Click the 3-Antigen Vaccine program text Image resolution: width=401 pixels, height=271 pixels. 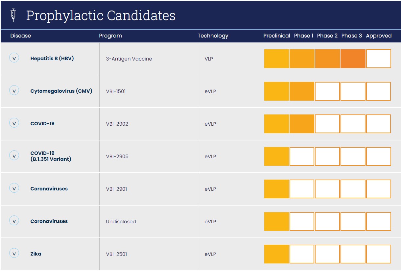(129, 59)
